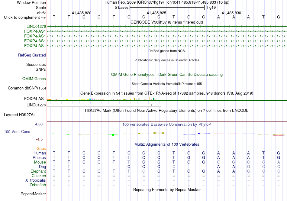The height and width of the screenshot is (201, 287).
Task: Click the Common dbSNP(155) track label
Action: pyautogui.click(x=27, y=88)
